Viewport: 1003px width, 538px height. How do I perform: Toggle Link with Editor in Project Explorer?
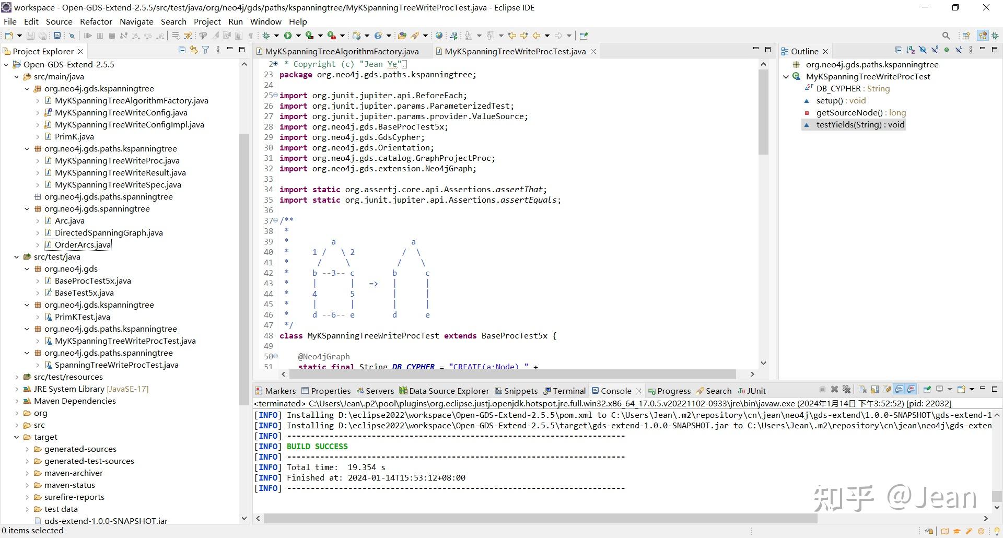point(194,50)
